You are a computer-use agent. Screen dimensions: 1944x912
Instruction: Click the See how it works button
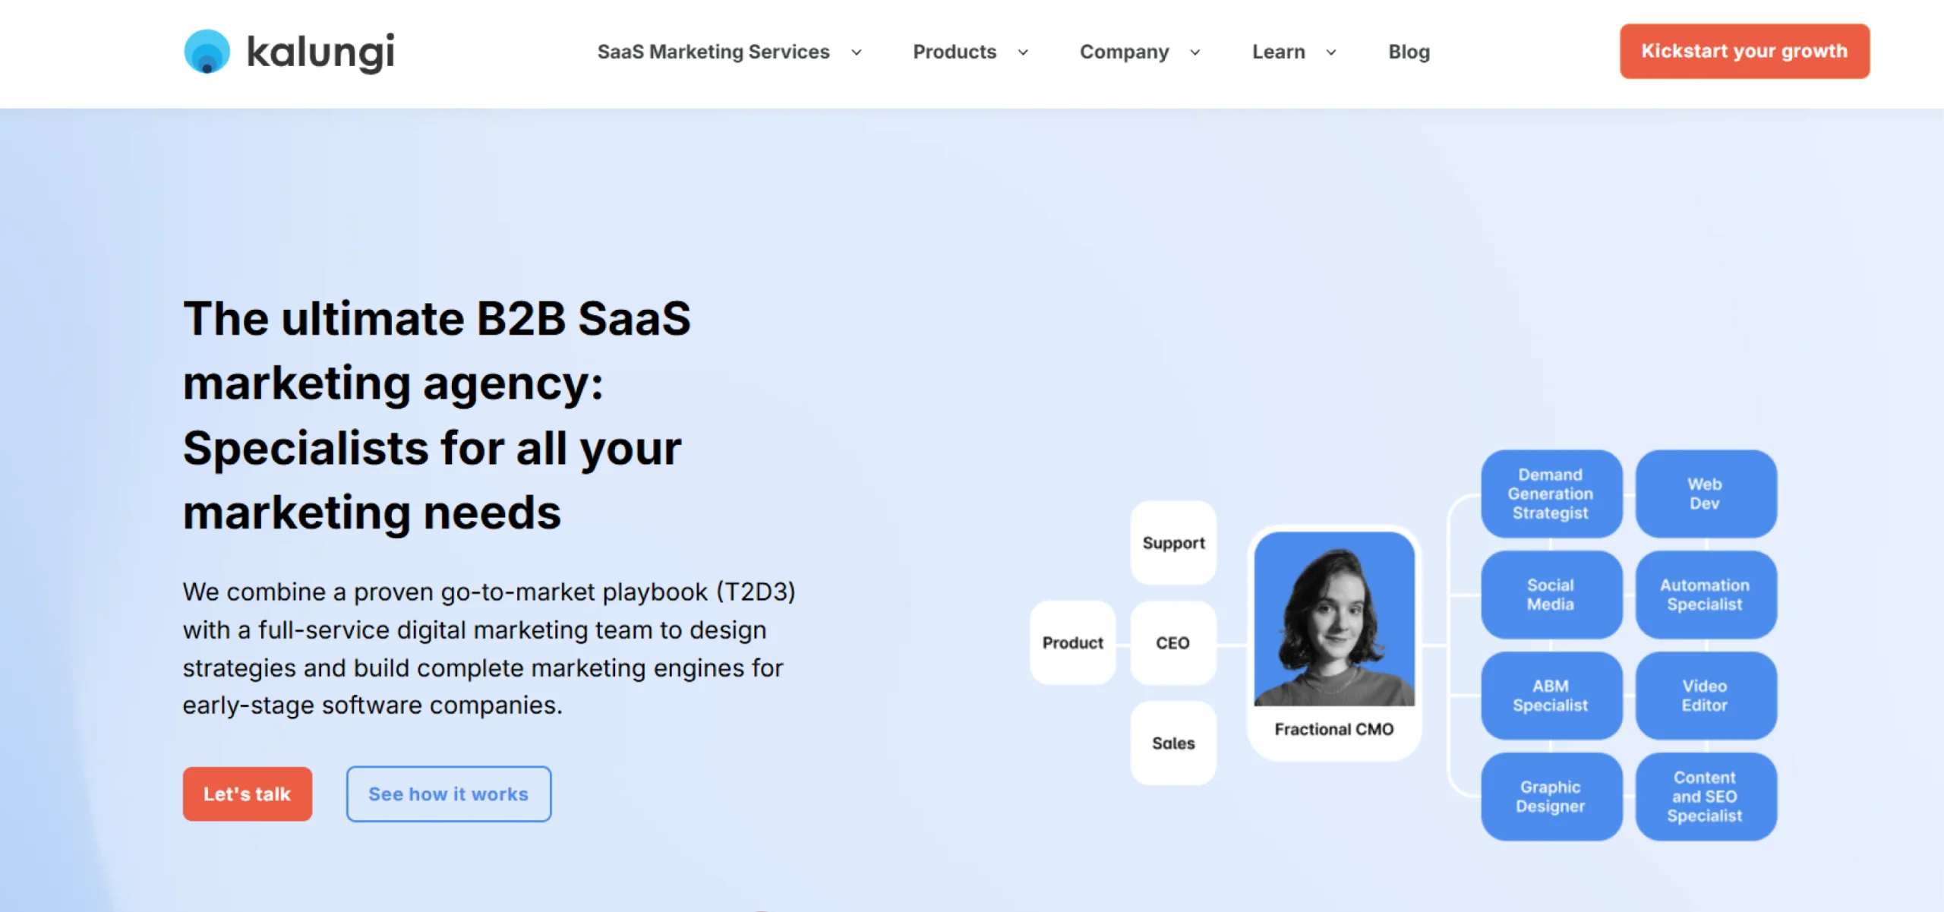448,794
